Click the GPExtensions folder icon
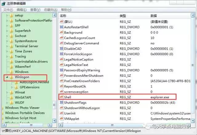The image size is (197, 135). coord(16,87)
